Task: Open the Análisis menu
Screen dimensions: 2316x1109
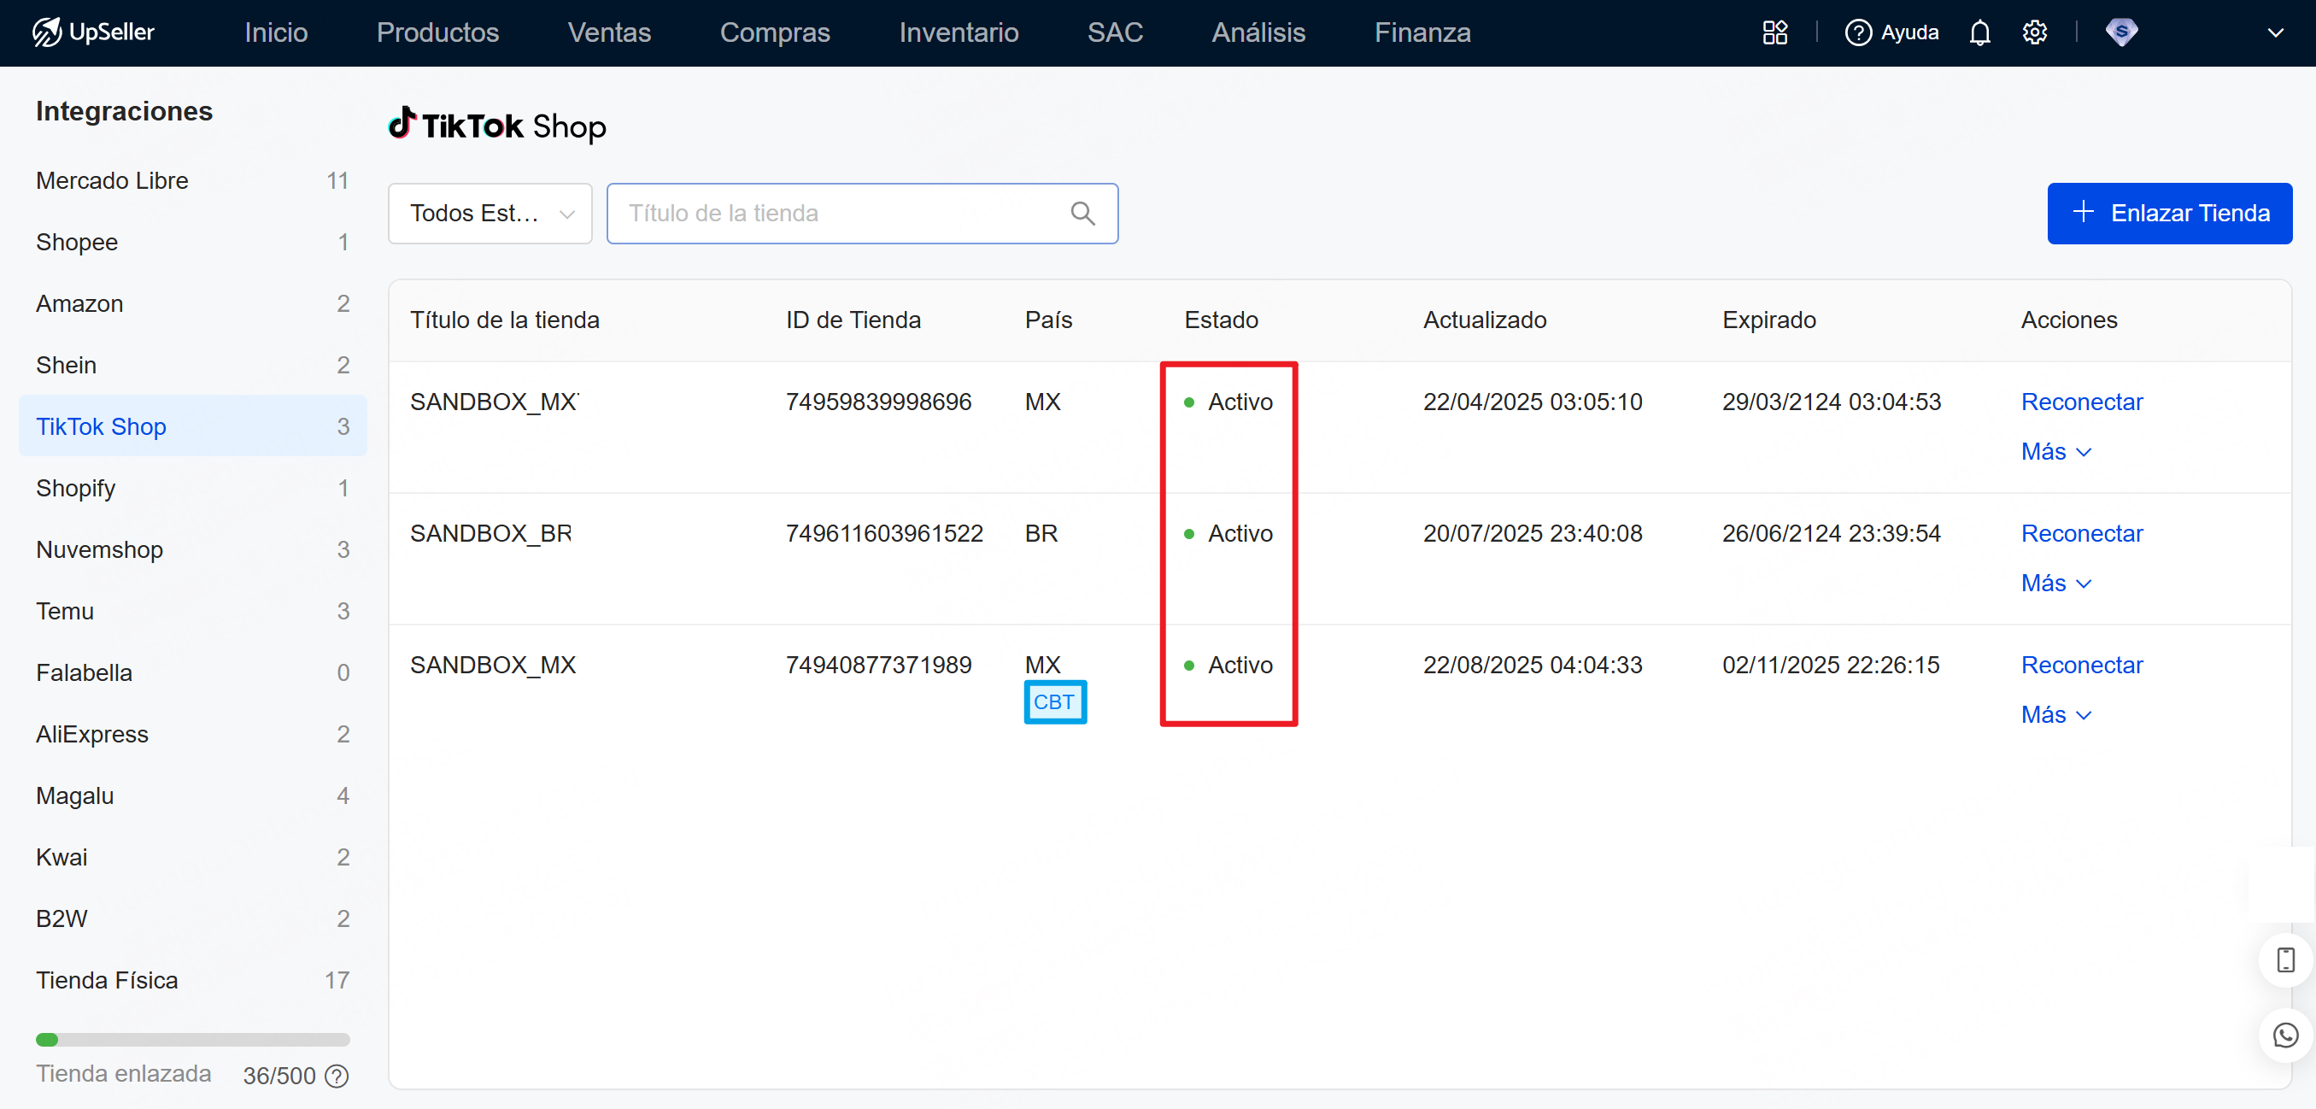Action: click(1258, 32)
